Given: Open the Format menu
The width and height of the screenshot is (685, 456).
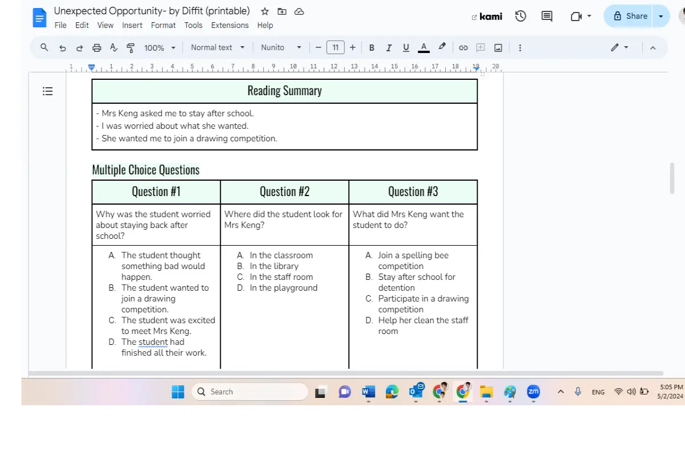Looking at the screenshot, I should (164, 25).
